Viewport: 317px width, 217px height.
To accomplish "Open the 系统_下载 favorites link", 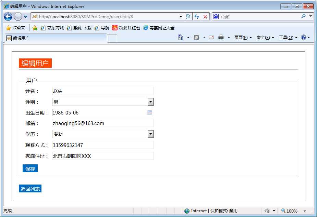I will tap(79, 28).
